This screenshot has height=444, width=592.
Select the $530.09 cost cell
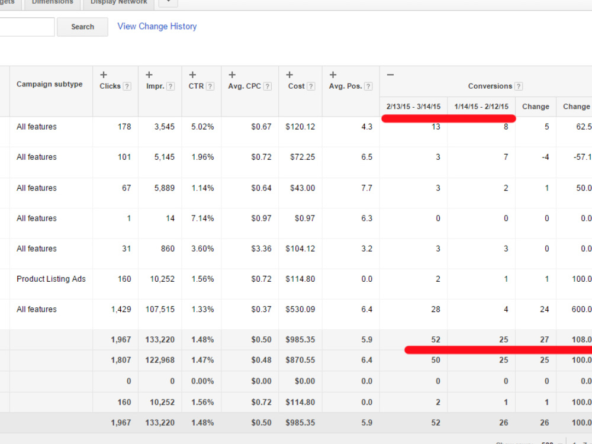click(x=300, y=310)
